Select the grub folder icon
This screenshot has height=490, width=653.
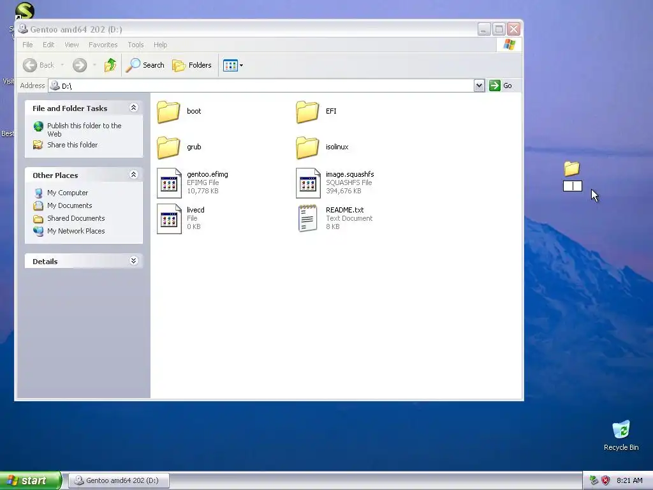pyautogui.click(x=168, y=147)
